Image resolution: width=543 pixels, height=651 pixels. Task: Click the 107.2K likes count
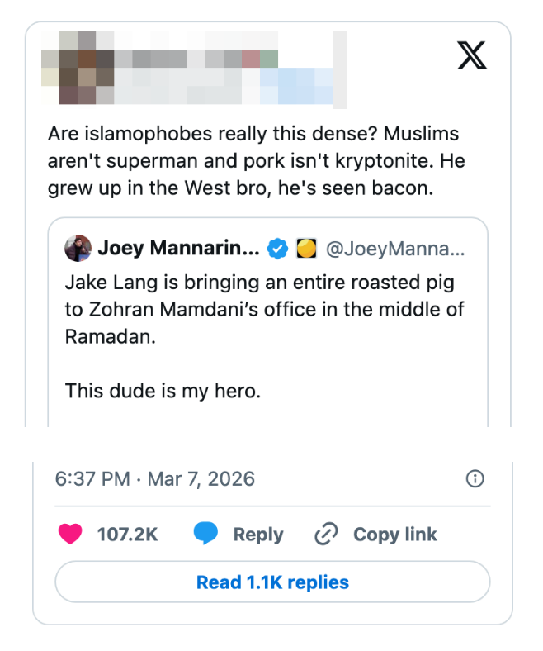coord(127,535)
